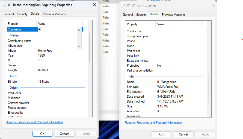Viewport: 243px width, 139px height.
Task: Open Security tab in To the Morning Properties
Action: click(22, 14)
